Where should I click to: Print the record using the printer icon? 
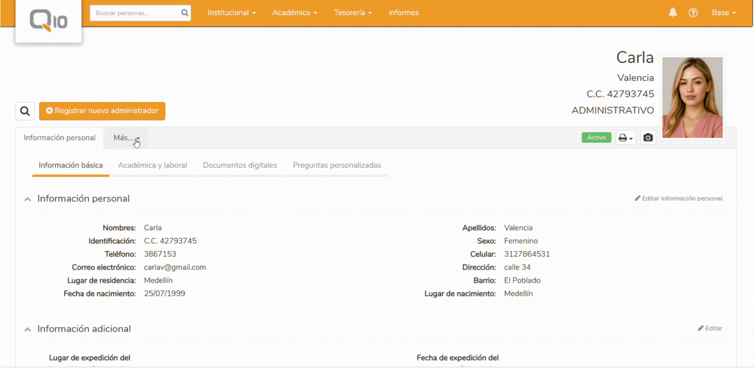(623, 137)
